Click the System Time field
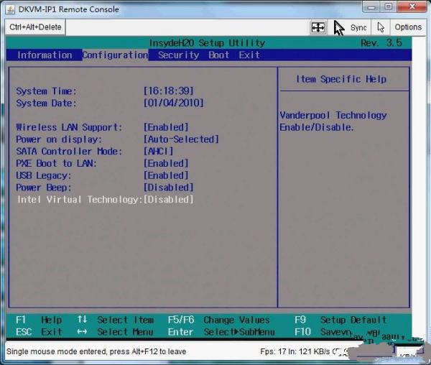The image size is (431, 365). [x=169, y=91]
